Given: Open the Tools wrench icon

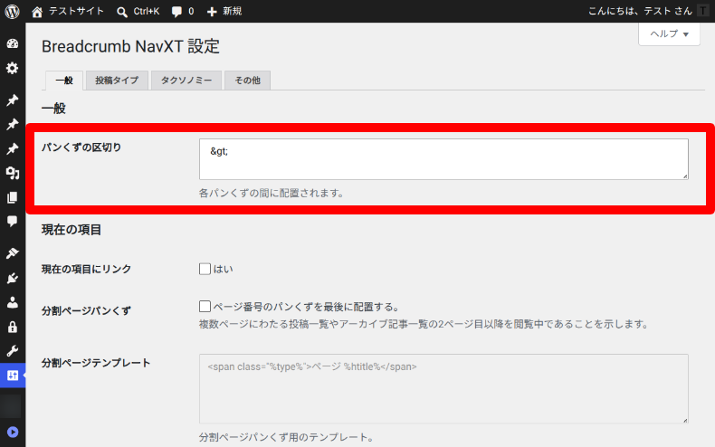Looking at the screenshot, I should pos(13,351).
